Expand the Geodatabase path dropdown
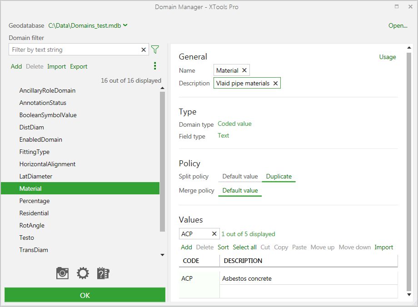 click(125, 25)
